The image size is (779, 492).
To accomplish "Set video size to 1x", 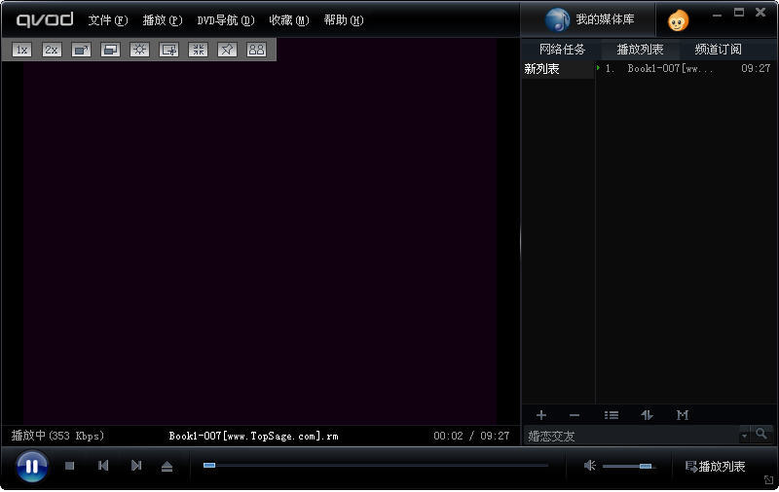I will (21, 50).
